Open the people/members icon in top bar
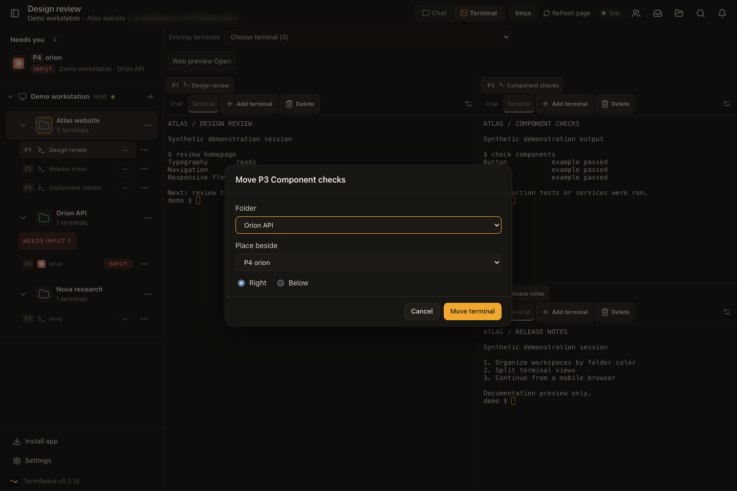737x491 pixels. click(x=636, y=13)
